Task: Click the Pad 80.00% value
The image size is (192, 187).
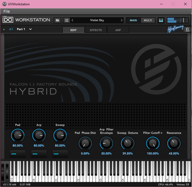Action: click(18, 145)
